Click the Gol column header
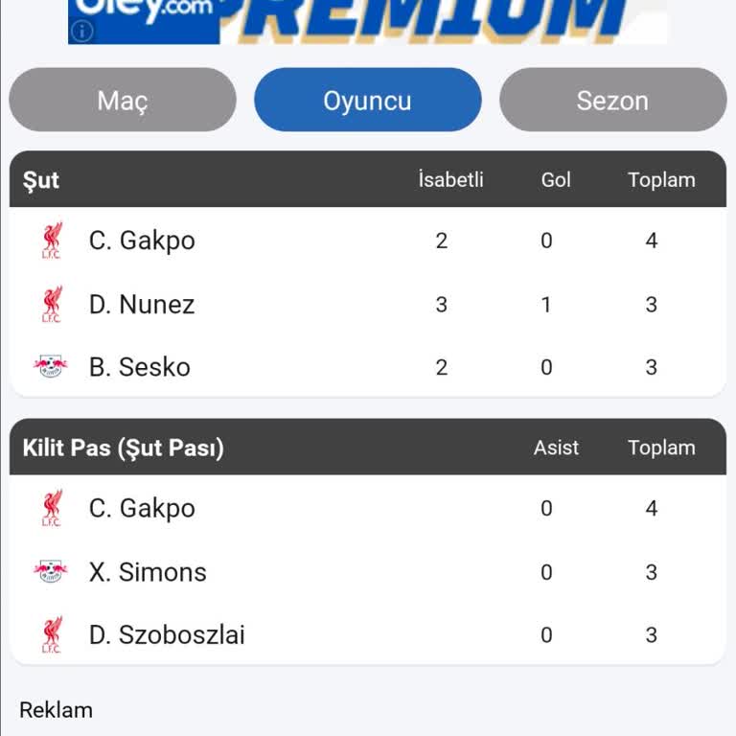Screen dimensions: 736x736 [556, 179]
